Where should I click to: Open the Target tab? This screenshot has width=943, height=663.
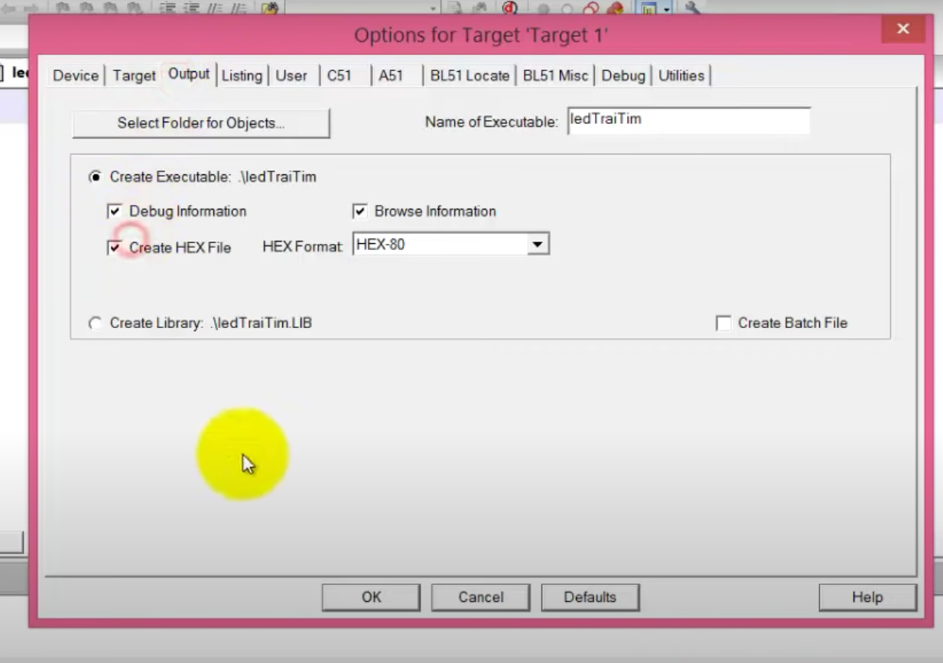point(134,76)
